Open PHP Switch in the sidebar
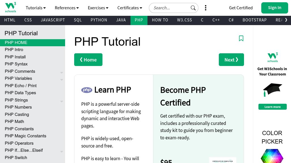This screenshot has height=163, width=291. point(33,158)
